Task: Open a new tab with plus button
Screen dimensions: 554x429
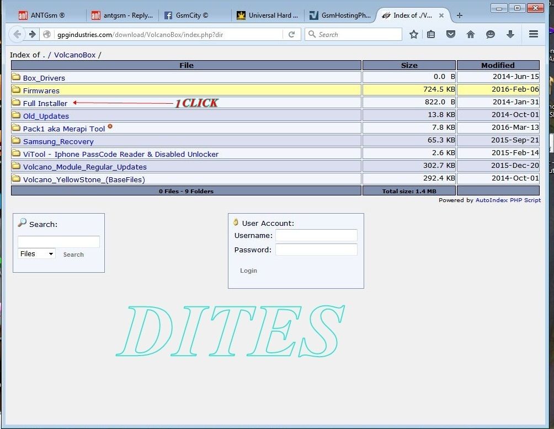Action: click(x=459, y=15)
